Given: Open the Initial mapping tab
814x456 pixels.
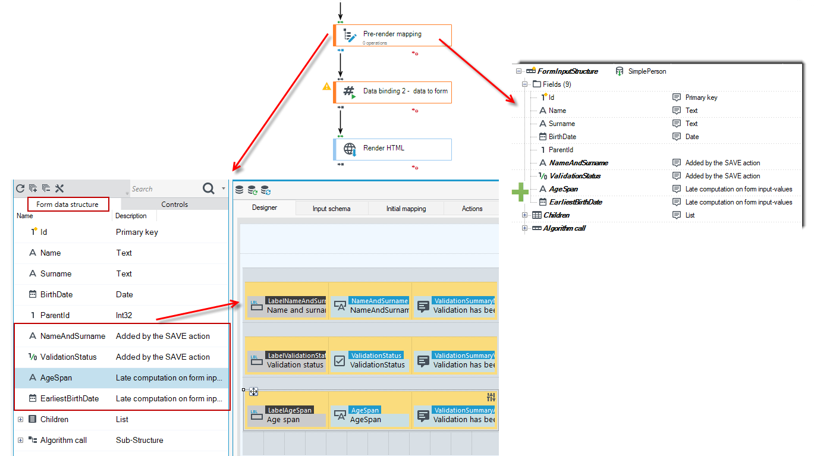Looking at the screenshot, I should pos(406,209).
